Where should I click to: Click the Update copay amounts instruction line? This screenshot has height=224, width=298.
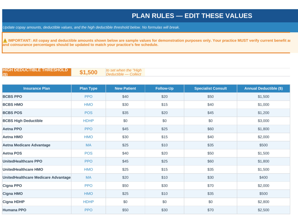coord(91,27)
